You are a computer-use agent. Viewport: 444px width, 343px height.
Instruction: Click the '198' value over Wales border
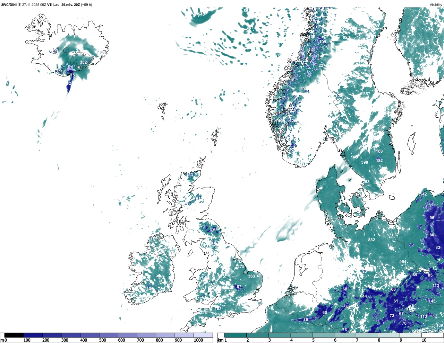(x=214, y=285)
